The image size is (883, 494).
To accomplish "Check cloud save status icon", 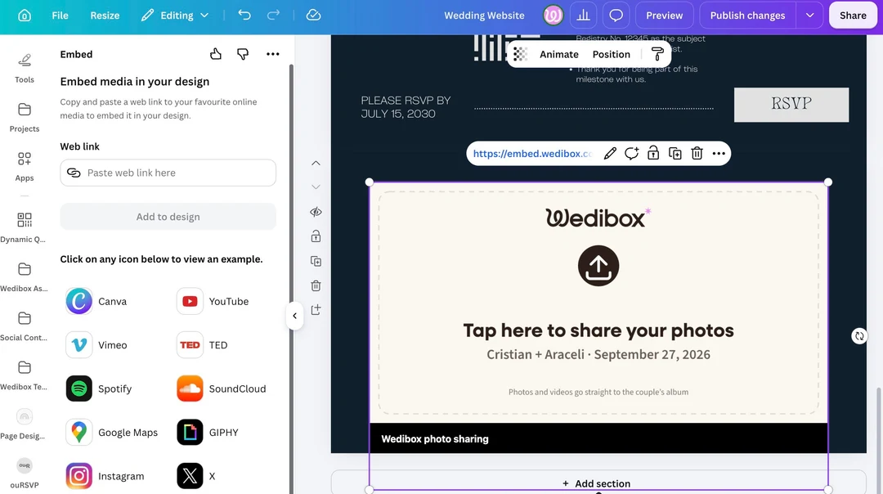I will pos(313,16).
